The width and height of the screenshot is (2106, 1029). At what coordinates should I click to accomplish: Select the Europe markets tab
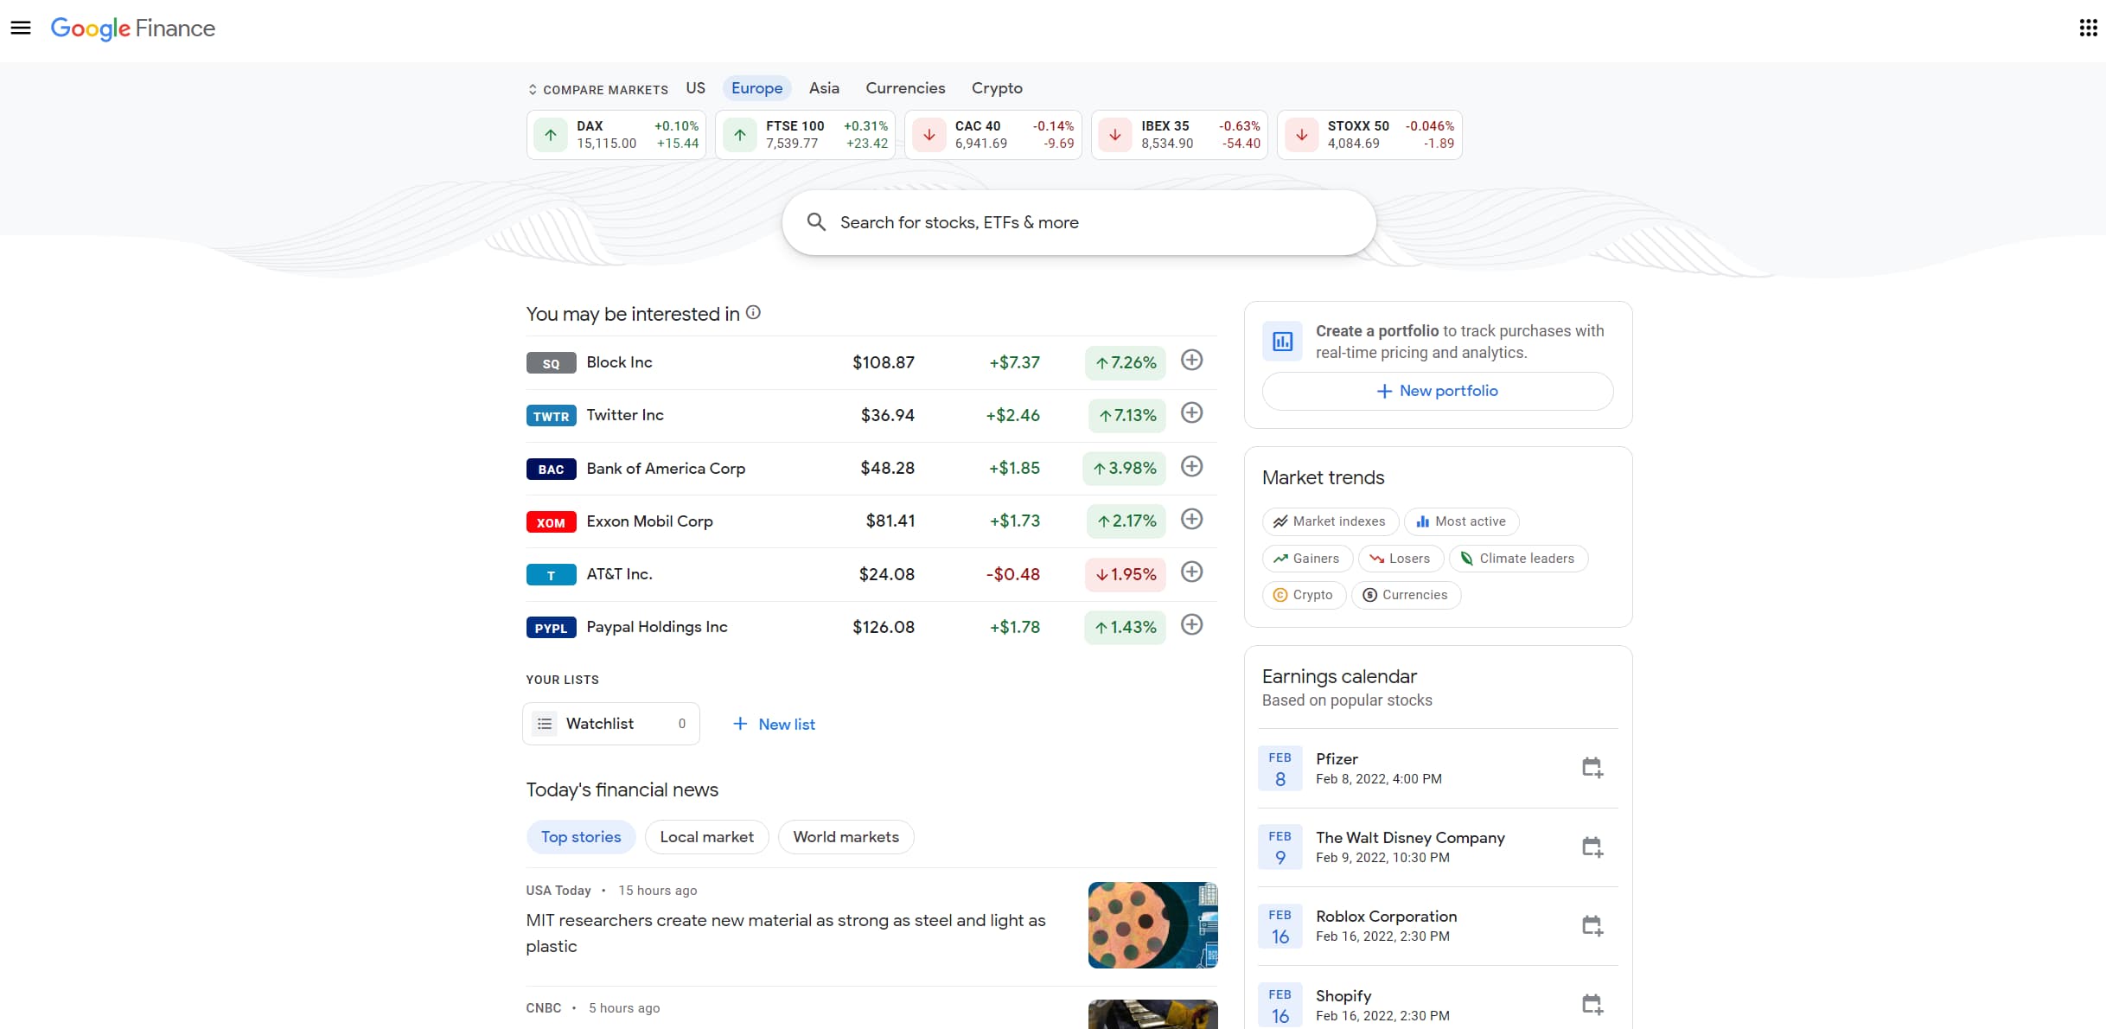757,88
